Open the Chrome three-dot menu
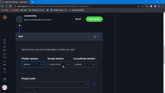Image resolution: width=165 pixels, height=93 pixels. 163,6
